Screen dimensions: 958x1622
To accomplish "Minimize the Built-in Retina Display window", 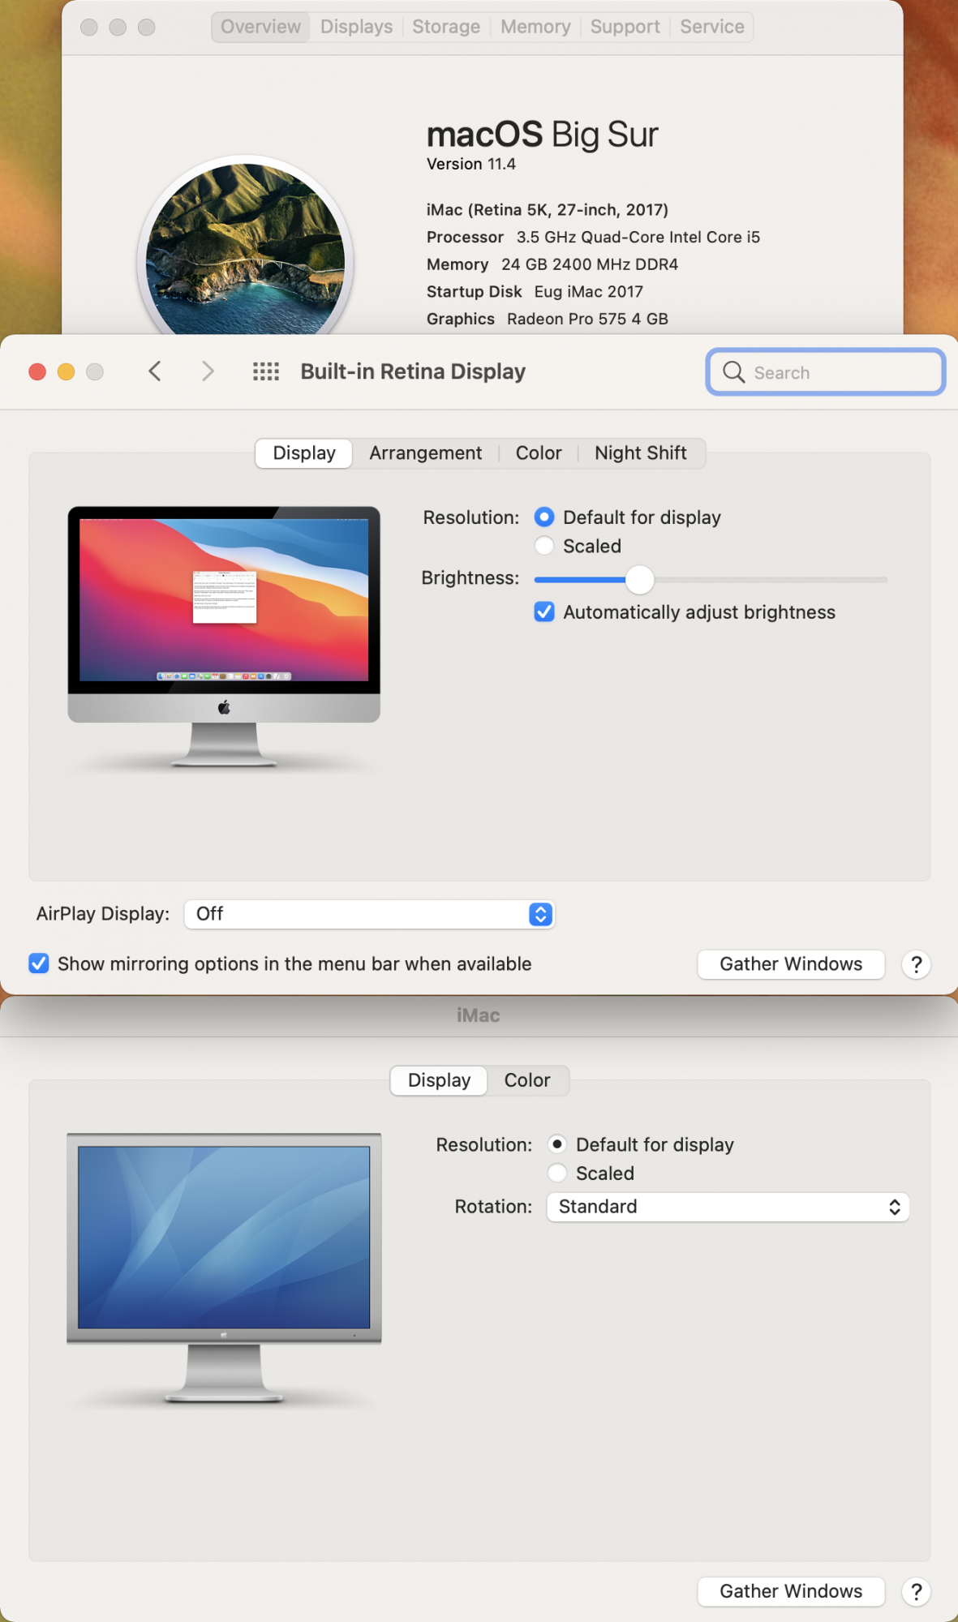I will (x=67, y=371).
